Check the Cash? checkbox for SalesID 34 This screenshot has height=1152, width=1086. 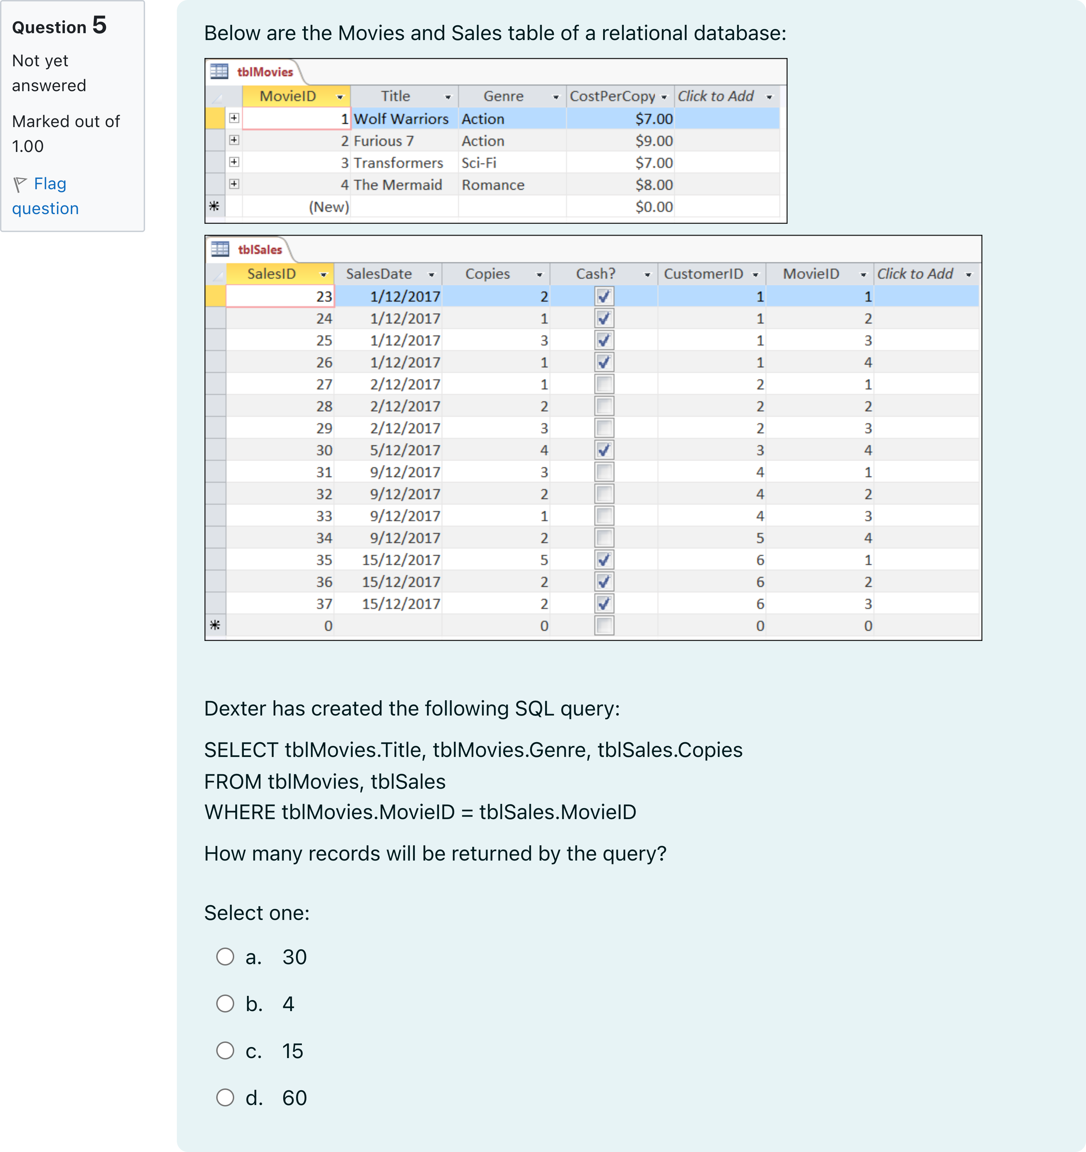(604, 538)
